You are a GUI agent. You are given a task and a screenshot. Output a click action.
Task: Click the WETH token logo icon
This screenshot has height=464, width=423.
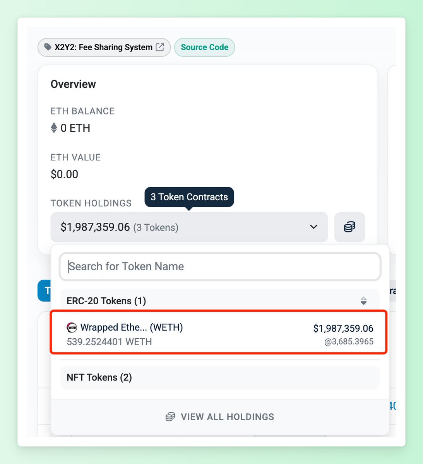[x=72, y=328]
